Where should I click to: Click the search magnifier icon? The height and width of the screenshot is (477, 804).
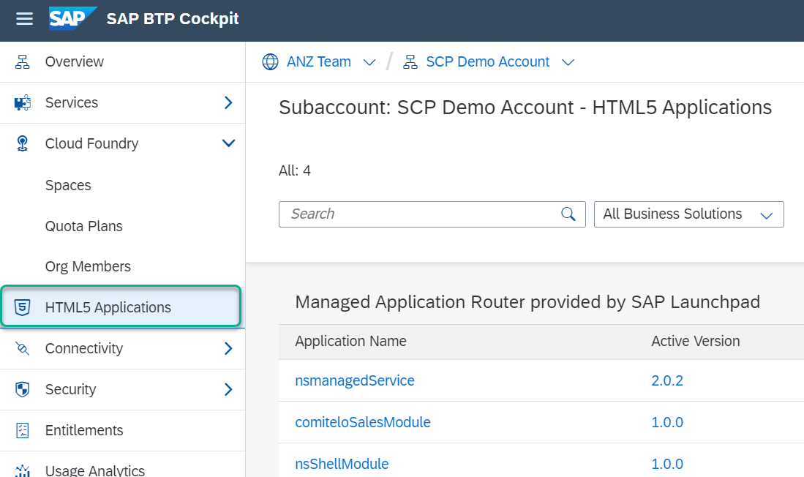click(568, 214)
